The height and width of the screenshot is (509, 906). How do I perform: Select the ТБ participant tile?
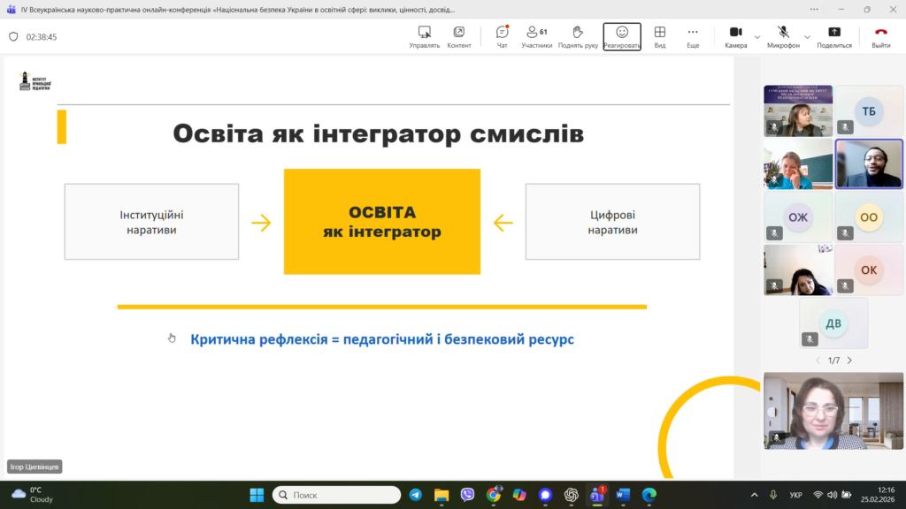[868, 111]
